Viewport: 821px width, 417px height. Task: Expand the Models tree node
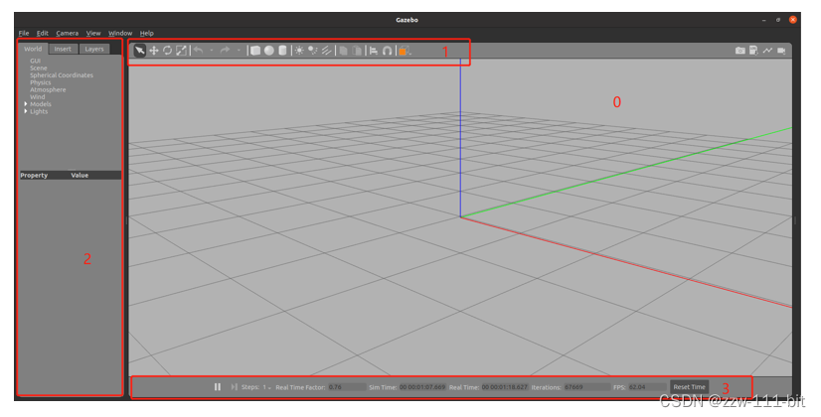coord(26,104)
